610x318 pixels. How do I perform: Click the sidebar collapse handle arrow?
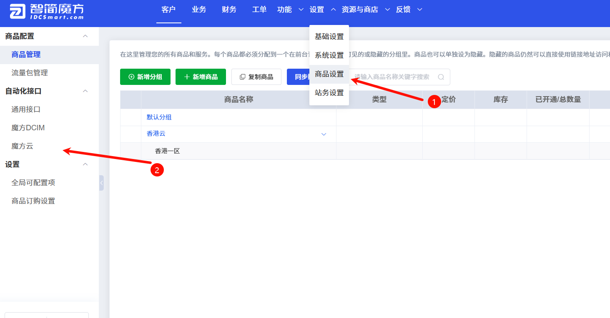click(101, 182)
